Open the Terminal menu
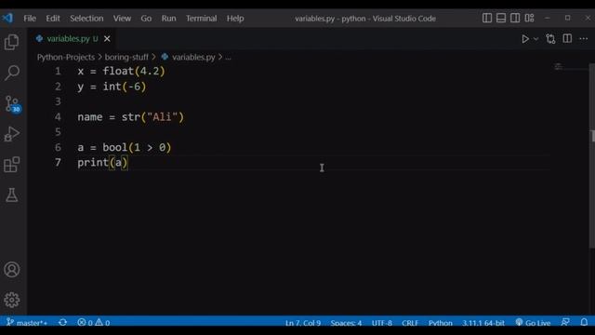 coord(201,19)
